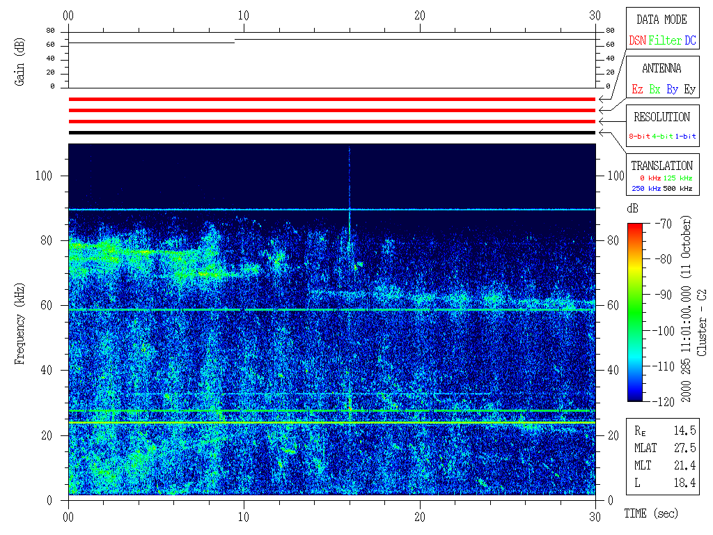Click the top red data mode status bar
The width and height of the screenshot is (713, 535).
(332, 99)
